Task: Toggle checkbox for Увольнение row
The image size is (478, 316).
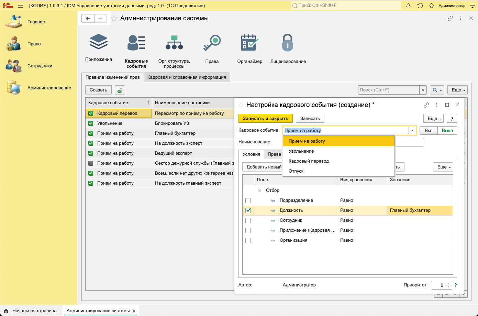Action: pyautogui.click(x=91, y=123)
